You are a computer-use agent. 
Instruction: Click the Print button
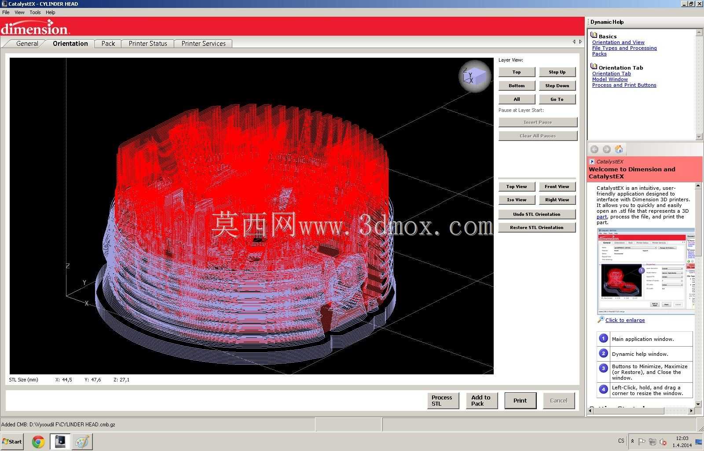click(520, 400)
